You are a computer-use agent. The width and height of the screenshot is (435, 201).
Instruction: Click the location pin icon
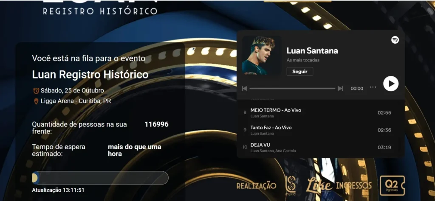tap(36, 101)
